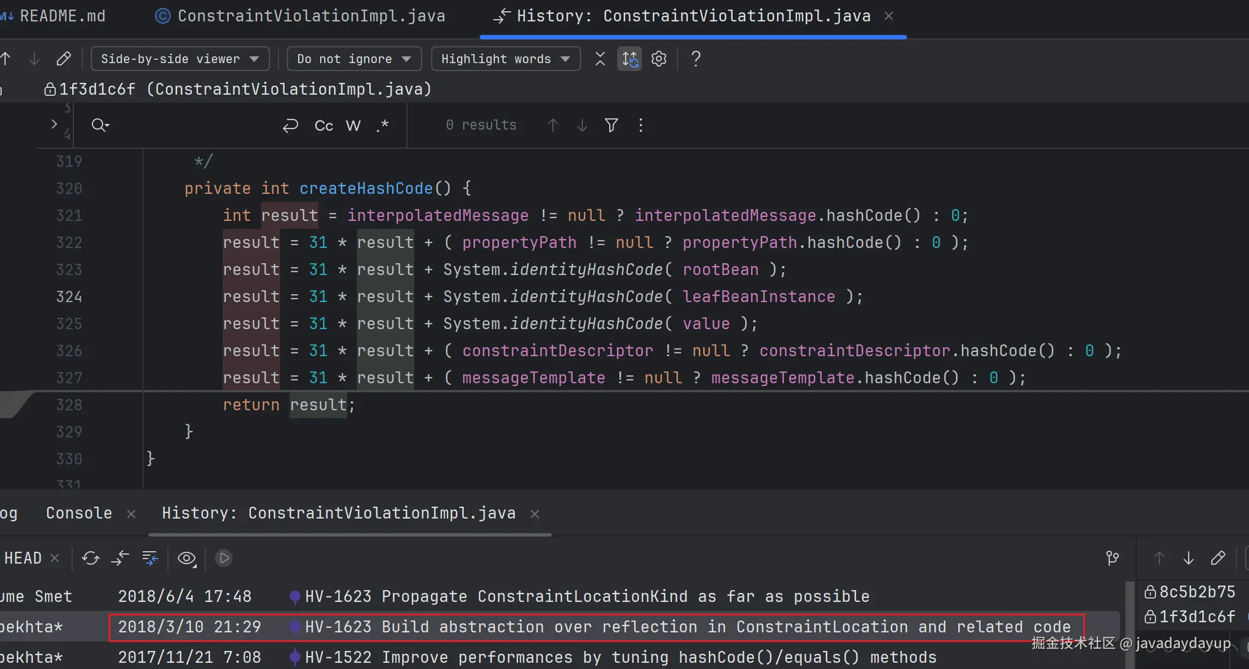Toggle synchronize scrolling in the diff toolbar
This screenshot has height=669, width=1249.
[630, 59]
